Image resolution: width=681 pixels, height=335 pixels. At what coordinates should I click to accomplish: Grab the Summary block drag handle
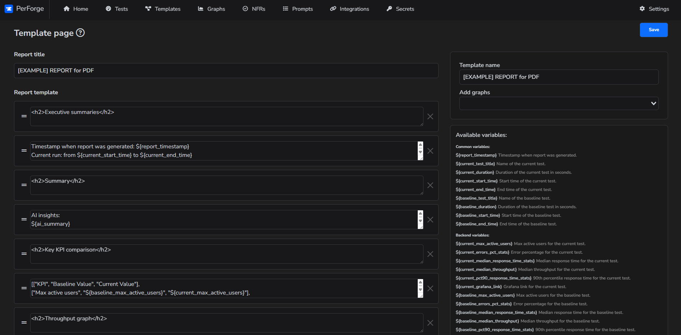click(x=24, y=185)
